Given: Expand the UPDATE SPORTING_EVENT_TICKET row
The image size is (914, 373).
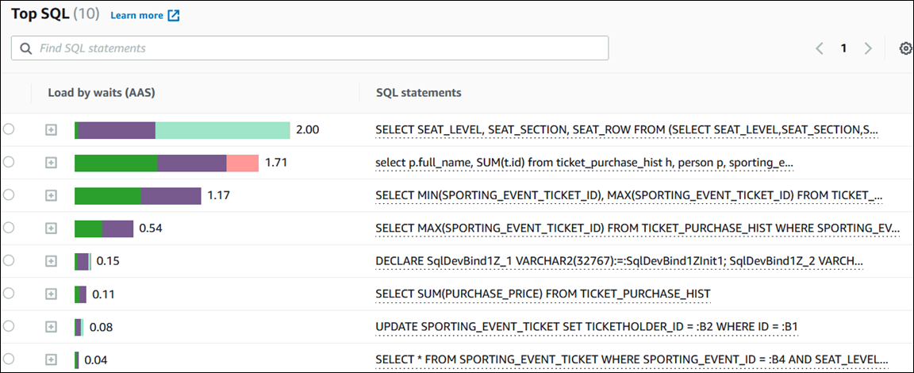Looking at the screenshot, I should tap(51, 326).
